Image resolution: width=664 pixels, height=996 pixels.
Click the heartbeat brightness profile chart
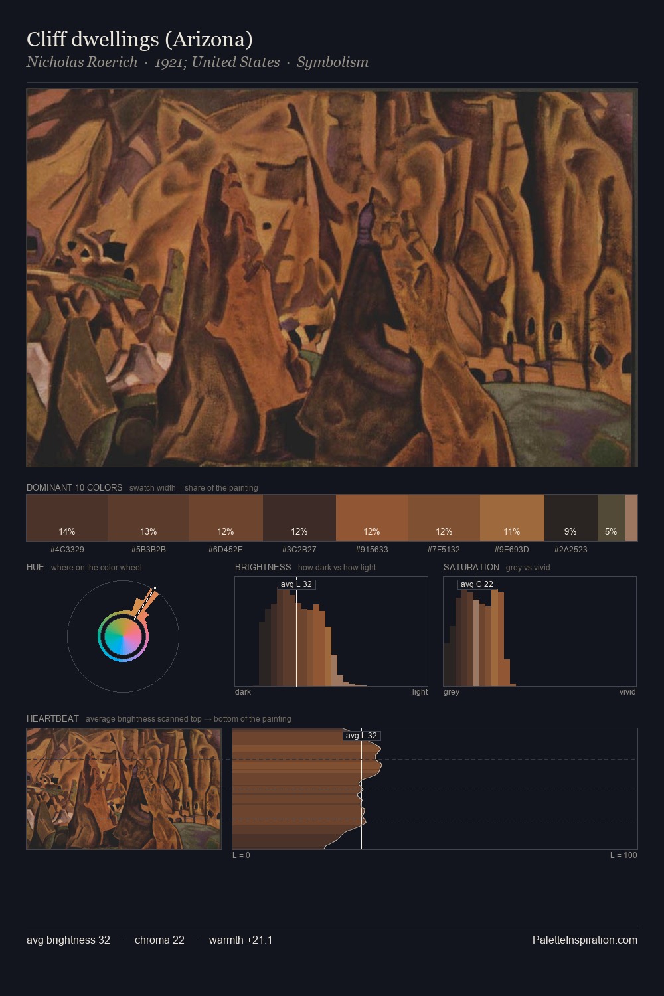click(x=435, y=789)
